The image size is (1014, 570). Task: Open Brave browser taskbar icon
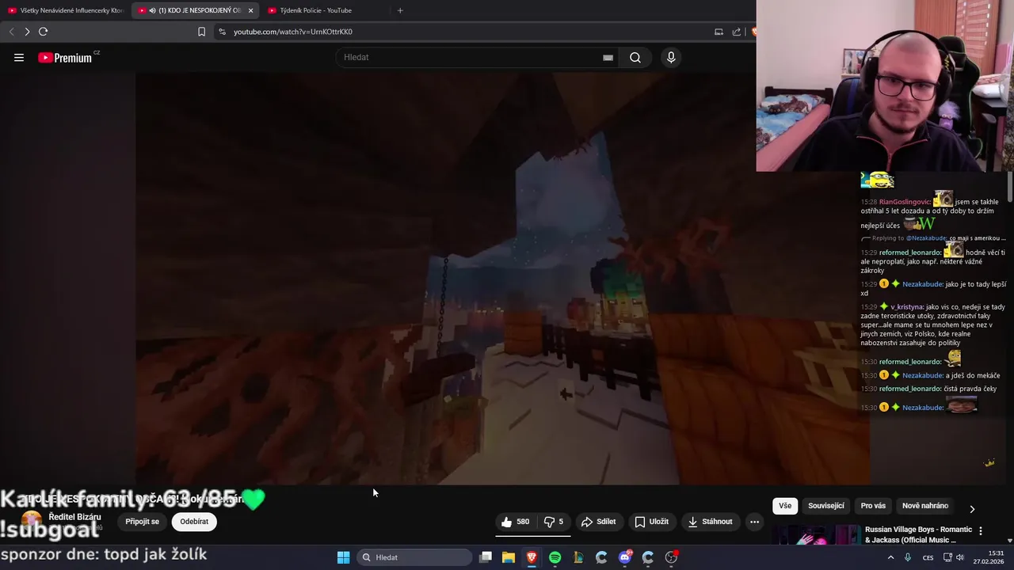click(532, 557)
